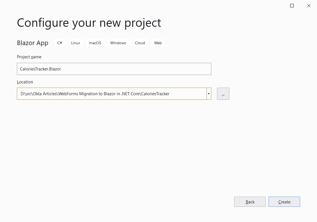Click inside the Location path combo box
The image size is (317, 222).
pos(112,94)
